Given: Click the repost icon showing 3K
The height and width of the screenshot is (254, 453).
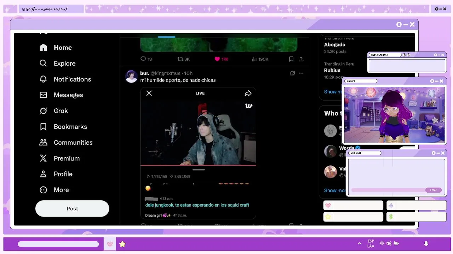Looking at the screenshot, I should (x=180, y=59).
